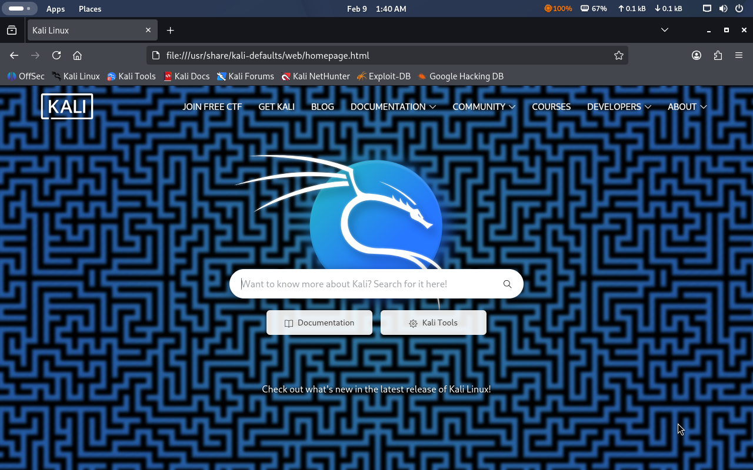Open the account profile icon
The height and width of the screenshot is (470, 753).
pos(697,55)
